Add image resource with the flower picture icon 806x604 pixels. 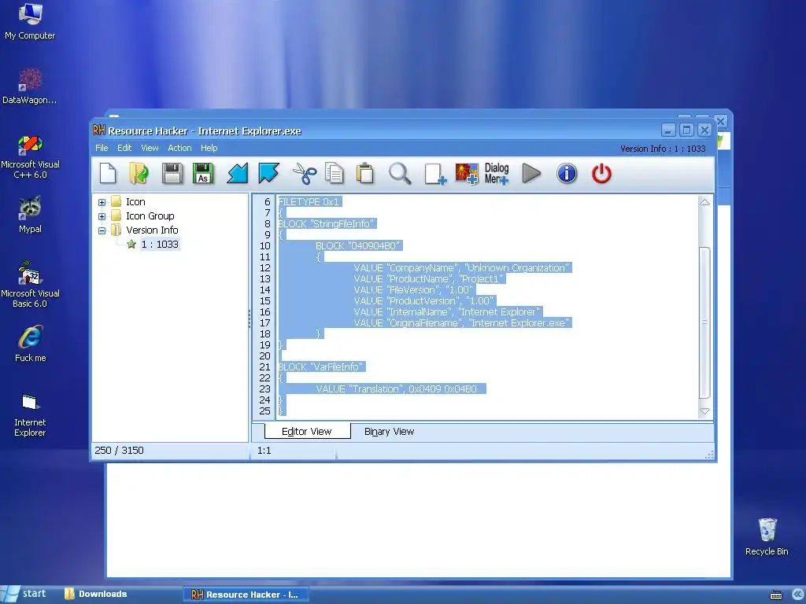(x=466, y=174)
